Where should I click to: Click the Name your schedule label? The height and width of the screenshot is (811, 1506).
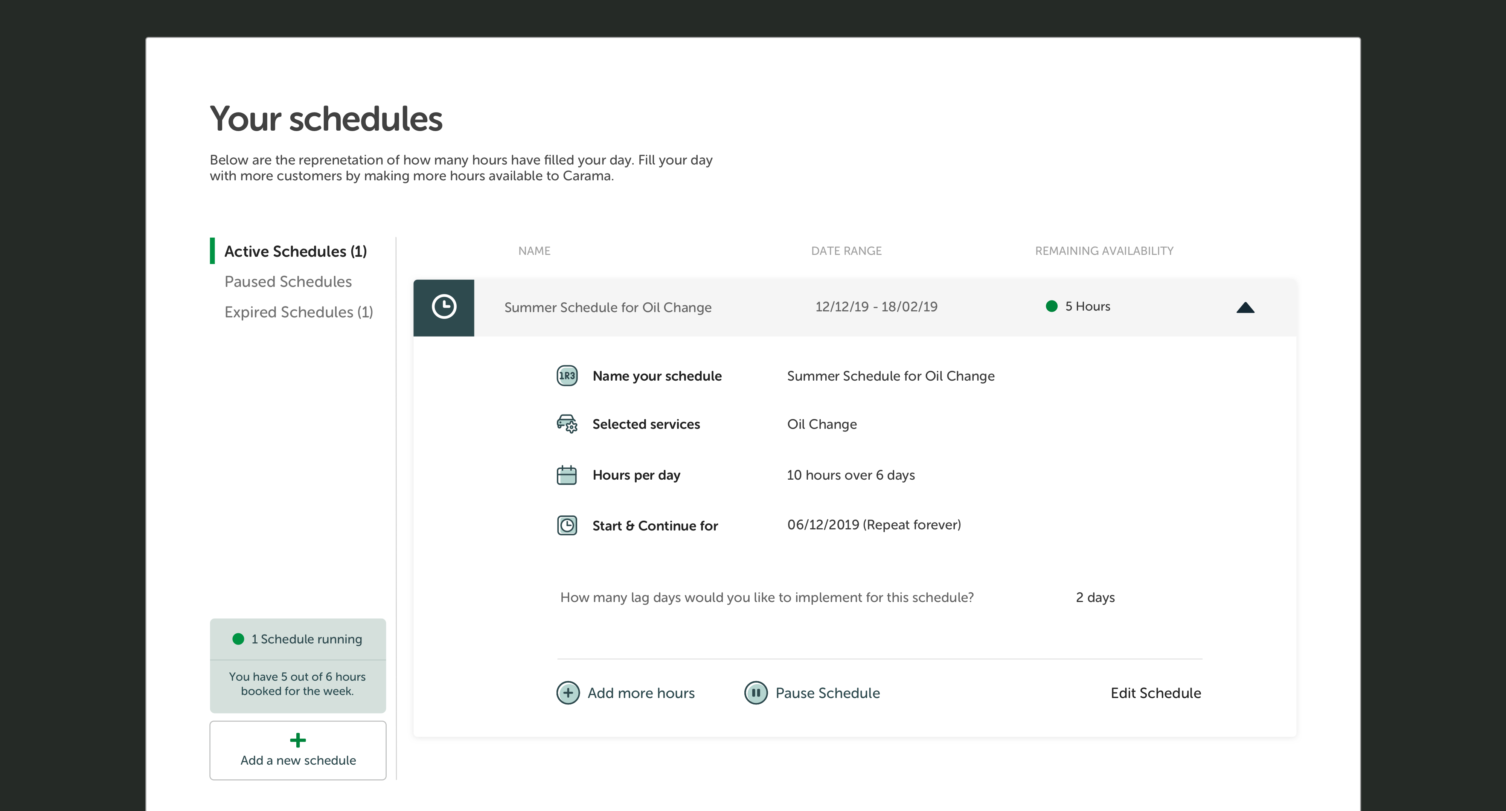coord(657,376)
